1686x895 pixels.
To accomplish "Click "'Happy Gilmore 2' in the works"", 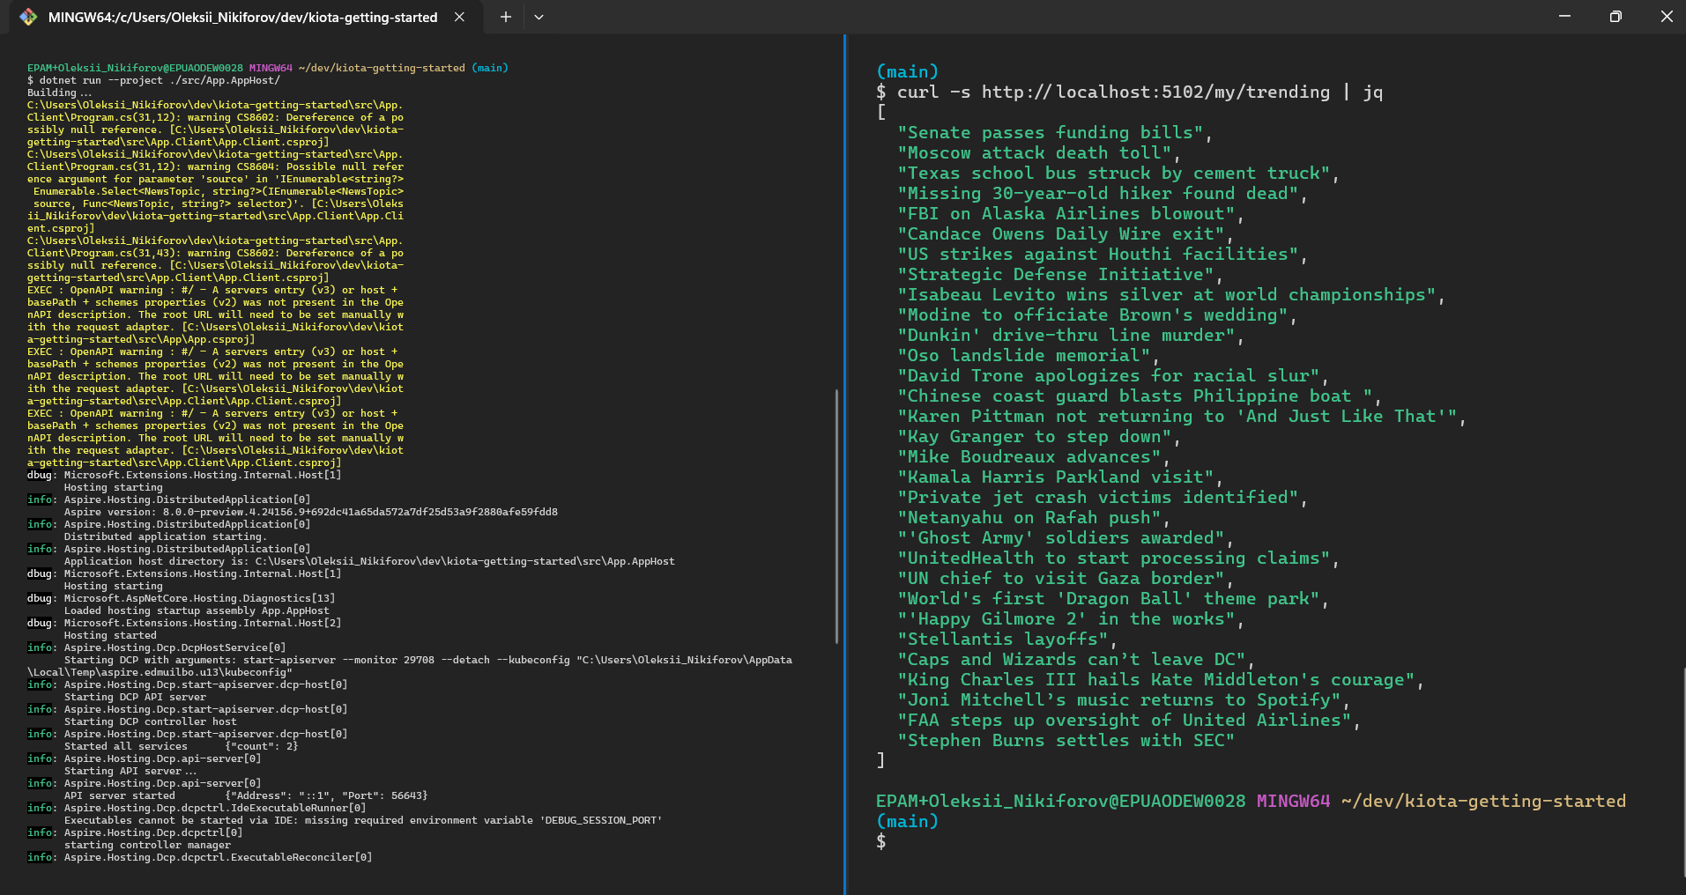I will point(1070,618).
